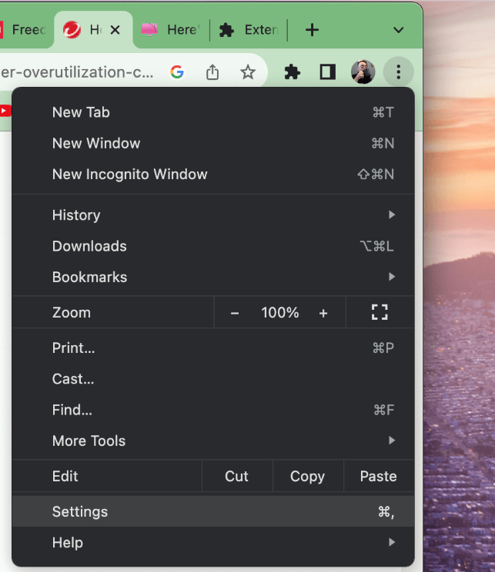Open the side panel icon
495x572 pixels.
coord(328,72)
